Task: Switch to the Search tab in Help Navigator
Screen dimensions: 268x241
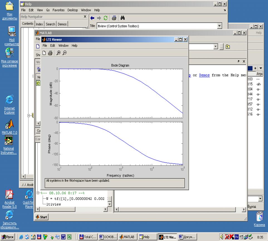Action: pos(50,24)
